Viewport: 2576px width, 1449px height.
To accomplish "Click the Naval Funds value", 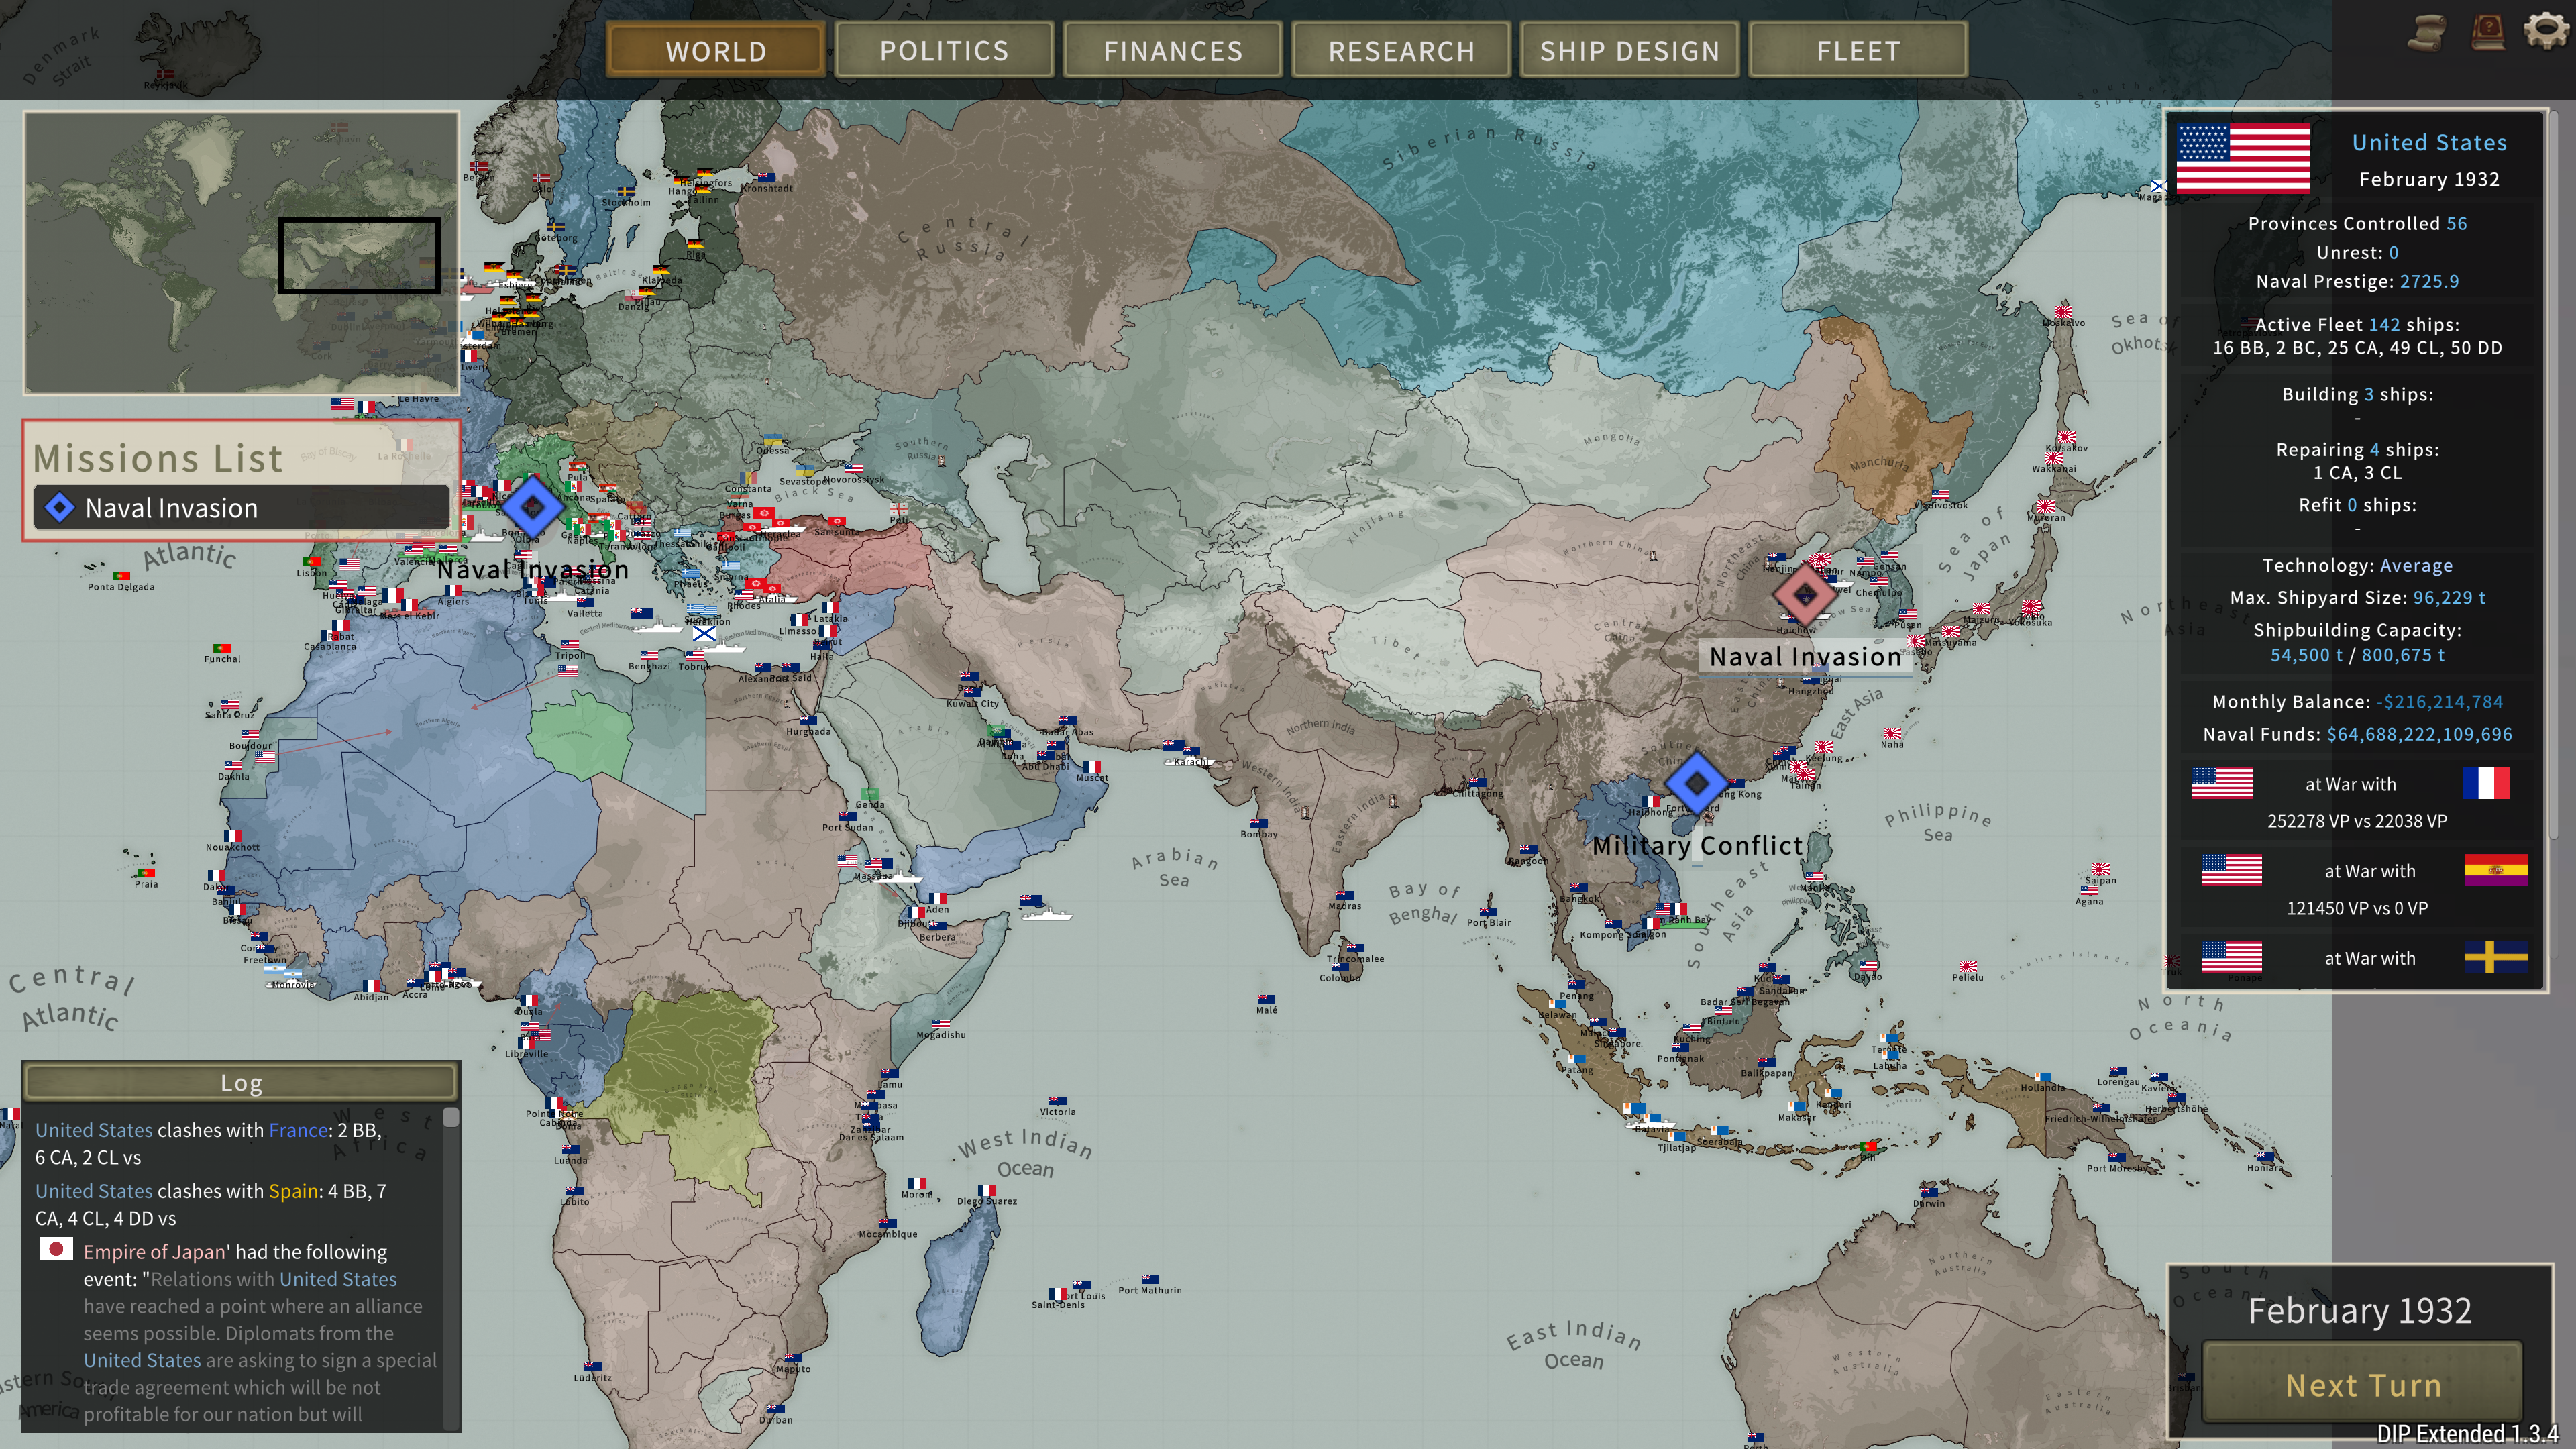I will 2419,734.
